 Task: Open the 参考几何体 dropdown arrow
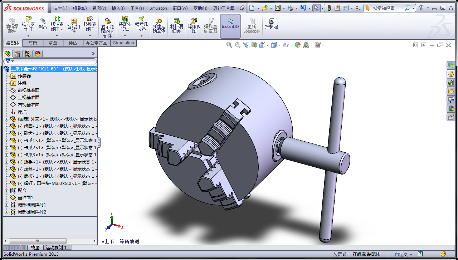pyautogui.click(x=141, y=36)
